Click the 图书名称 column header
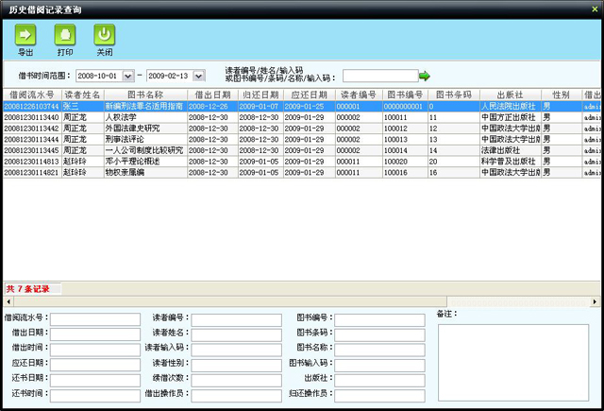Image resolution: width=604 pixels, height=411 pixels. 145,95
